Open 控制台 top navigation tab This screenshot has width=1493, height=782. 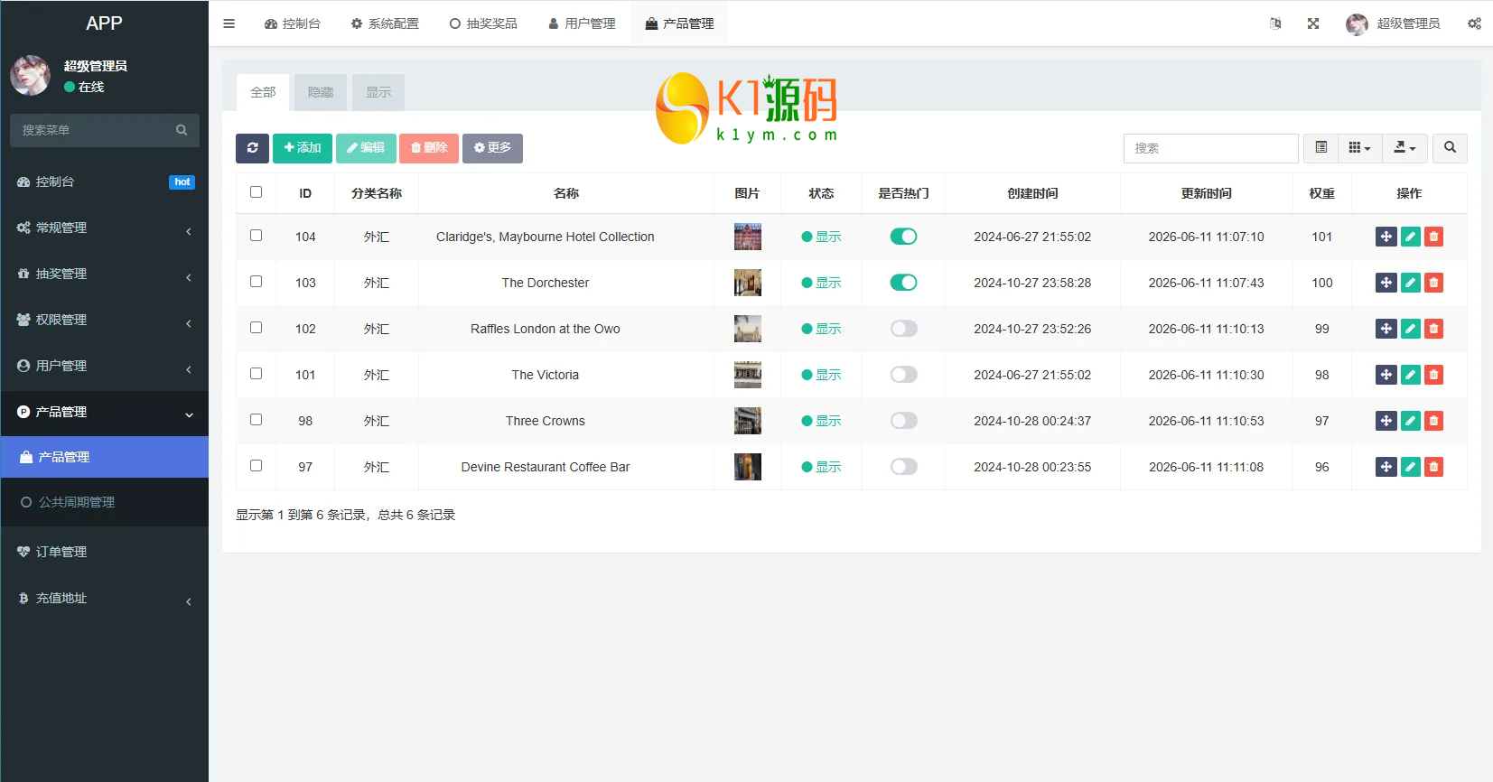pyautogui.click(x=293, y=23)
